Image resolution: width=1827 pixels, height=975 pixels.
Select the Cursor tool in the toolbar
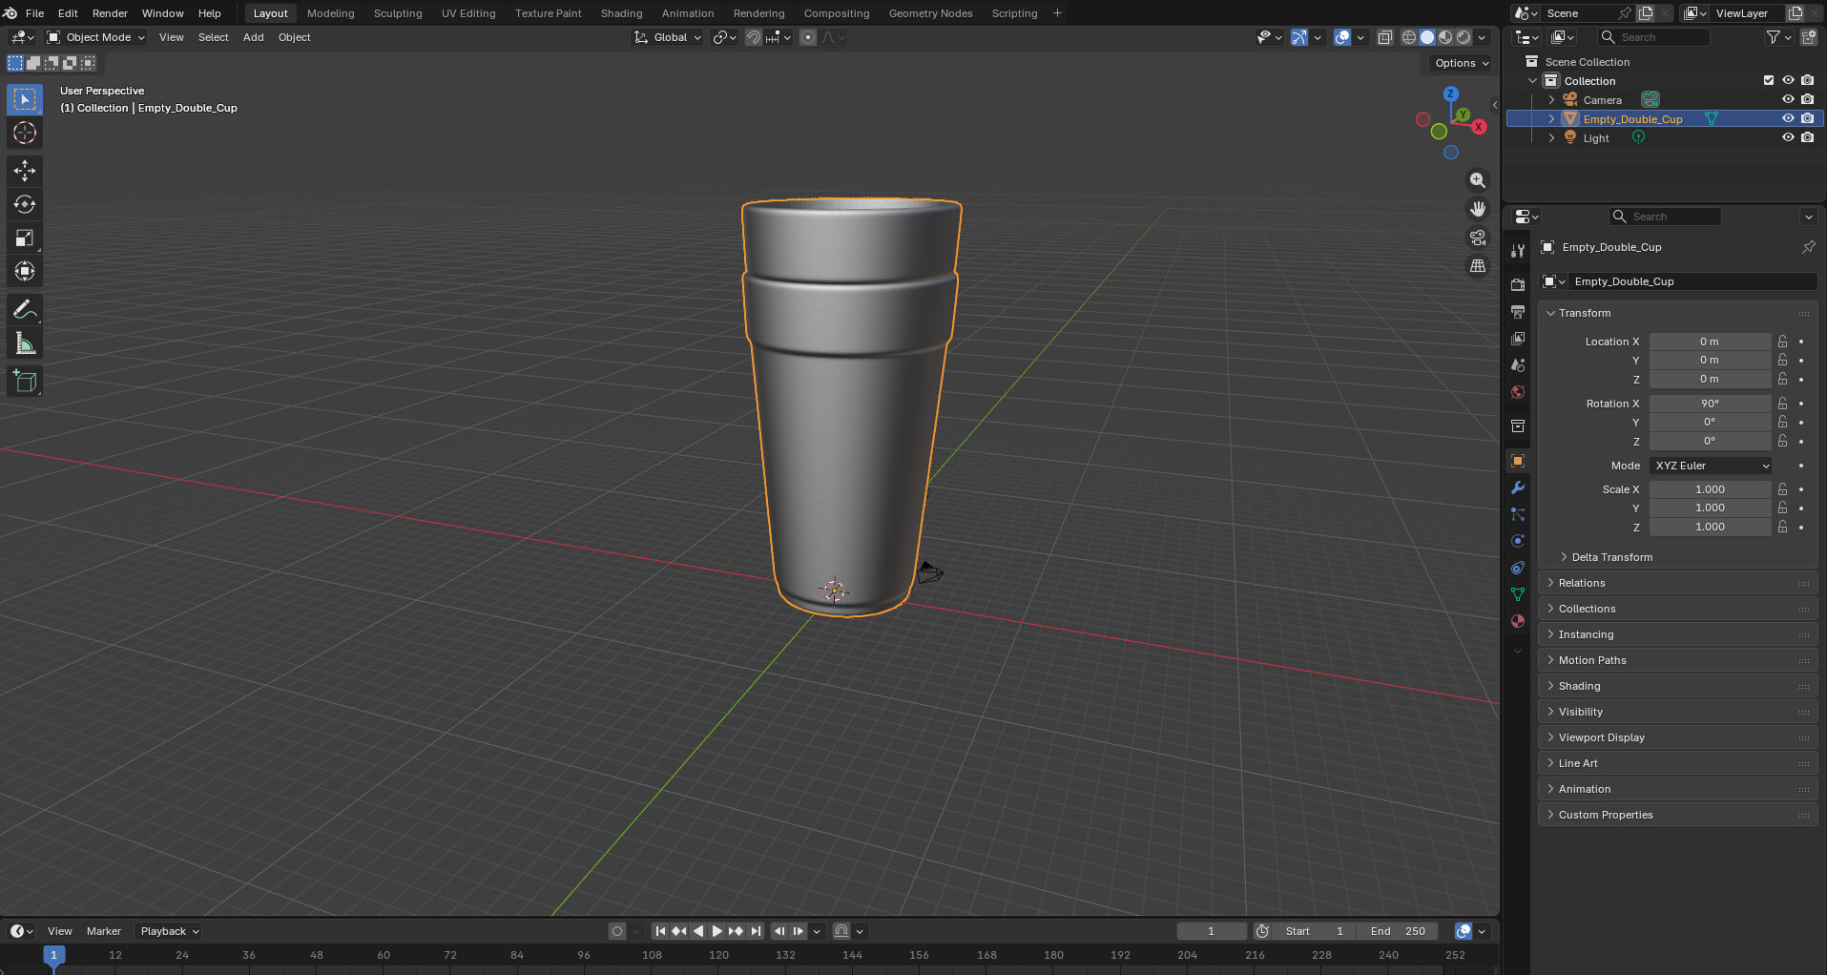[x=25, y=133]
